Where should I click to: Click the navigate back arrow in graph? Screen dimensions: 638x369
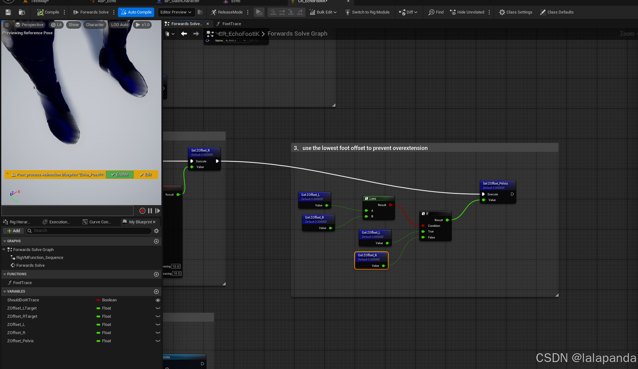(184, 34)
